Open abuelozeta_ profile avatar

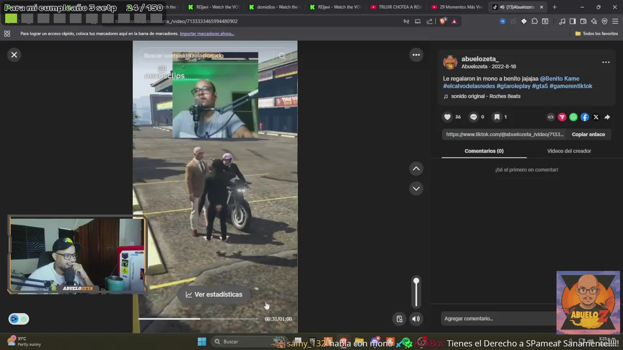coord(450,62)
